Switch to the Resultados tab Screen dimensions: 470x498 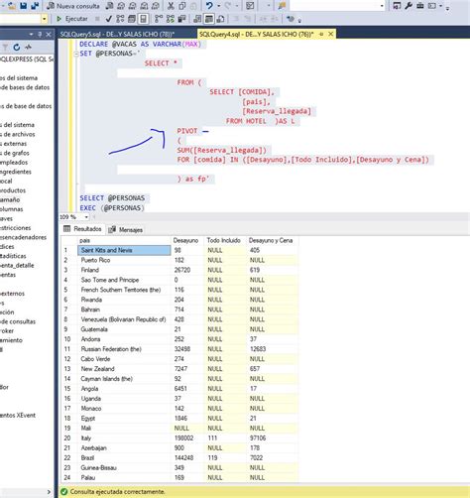(x=82, y=229)
